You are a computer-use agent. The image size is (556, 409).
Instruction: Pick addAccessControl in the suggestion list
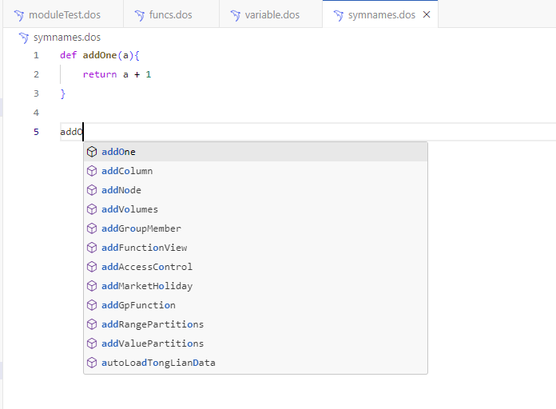pyautogui.click(x=147, y=267)
